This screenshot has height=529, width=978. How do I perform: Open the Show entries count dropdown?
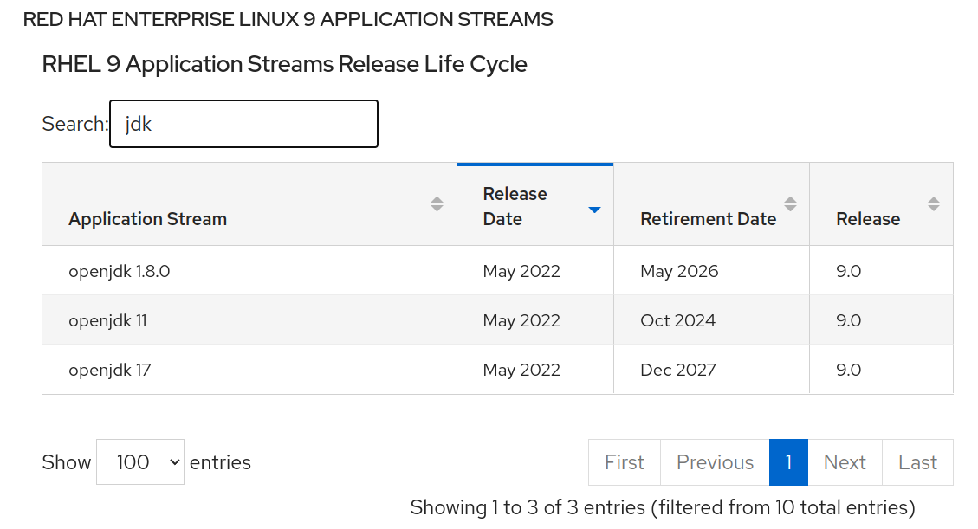[140, 462]
